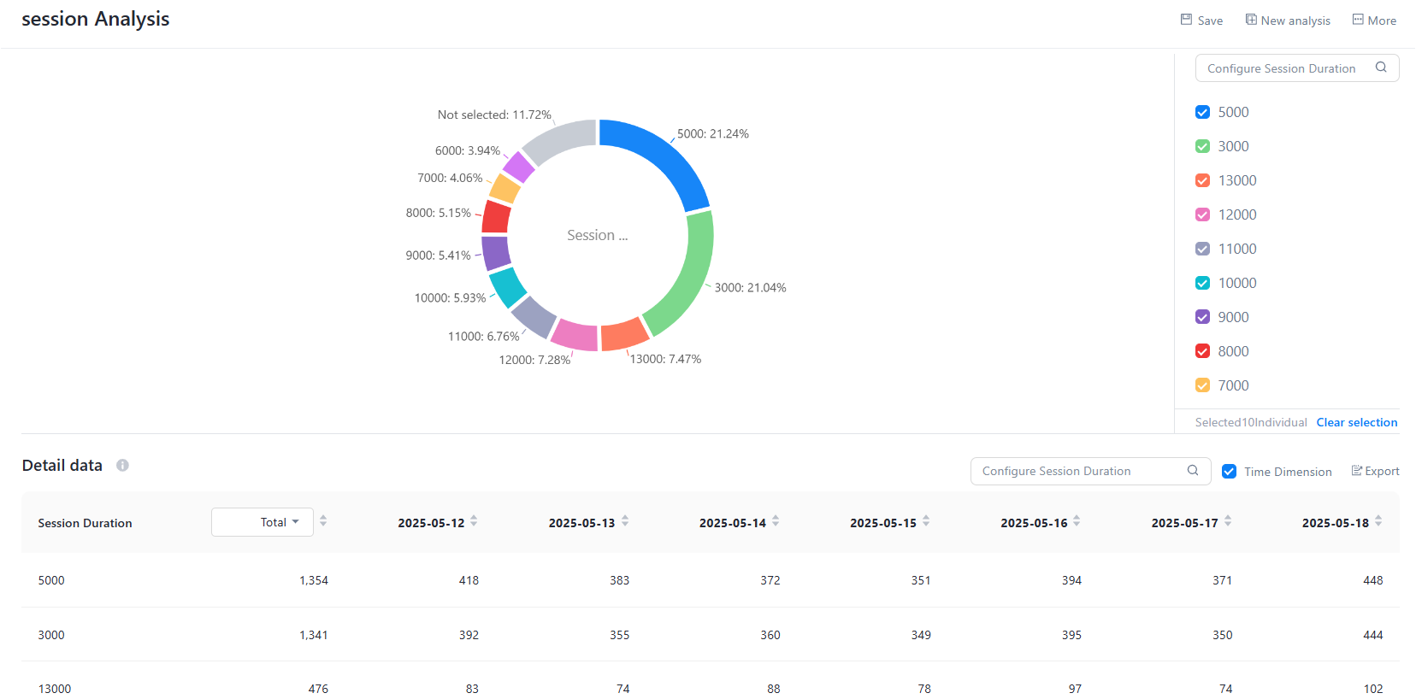Click the 5000 row label in table

click(51, 580)
